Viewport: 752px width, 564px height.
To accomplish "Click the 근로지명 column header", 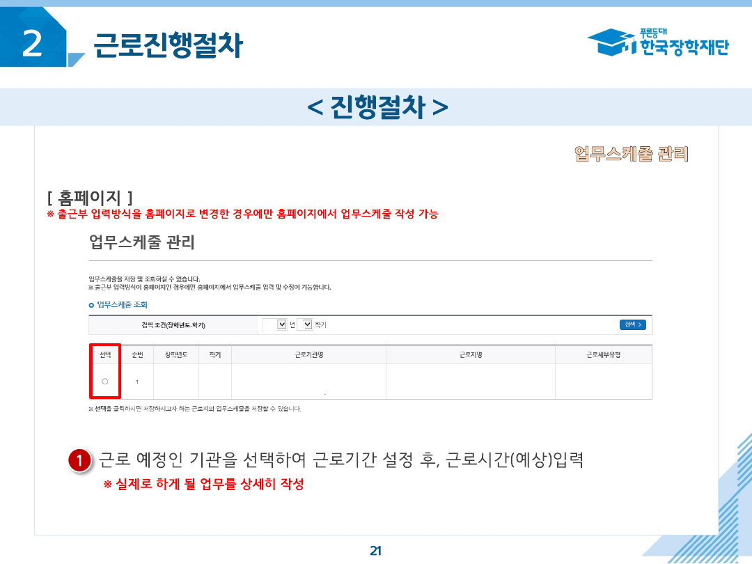I will point(471,355).
